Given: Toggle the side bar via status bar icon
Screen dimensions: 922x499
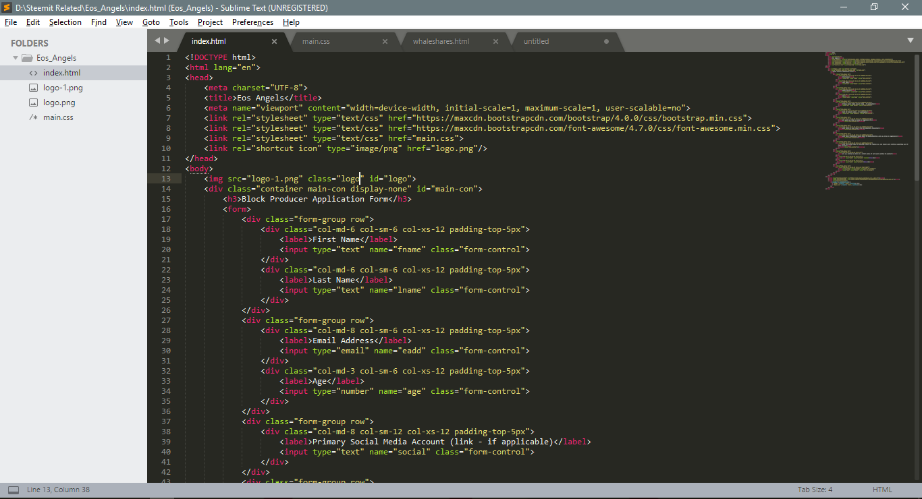Looking at the screenshot, I should coord(13,490).
